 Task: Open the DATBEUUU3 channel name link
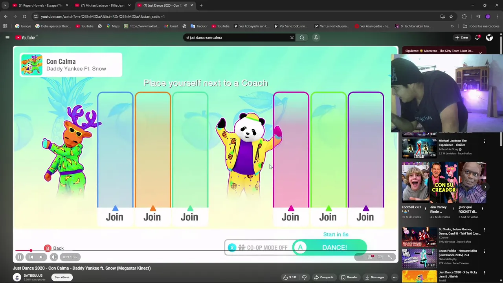tap(33, 276)
